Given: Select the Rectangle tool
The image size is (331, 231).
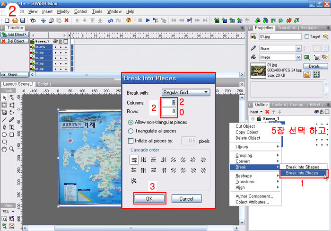Looking at the screenshot, I should tap(12, 134).
